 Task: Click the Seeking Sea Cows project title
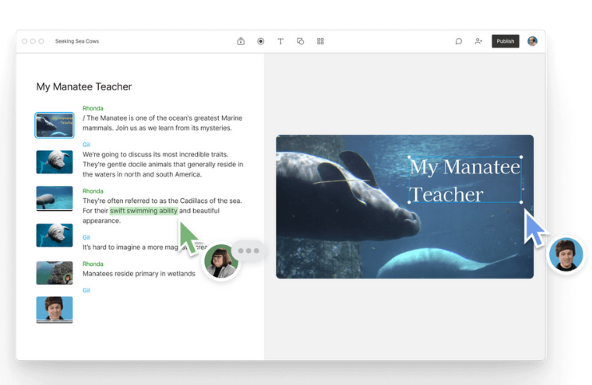pos(77,41)
